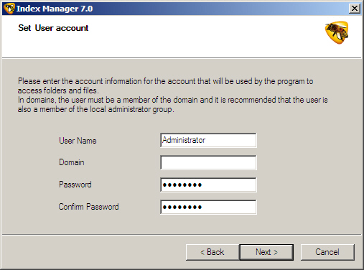The image size is (364, 270).
Task: Click the Password label text
Action: coord(75,185)
